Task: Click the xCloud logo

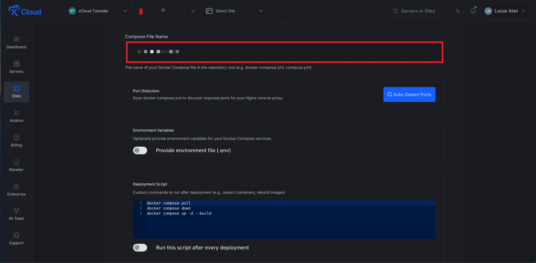Action: pyautogui.click(x=25, y=11)
